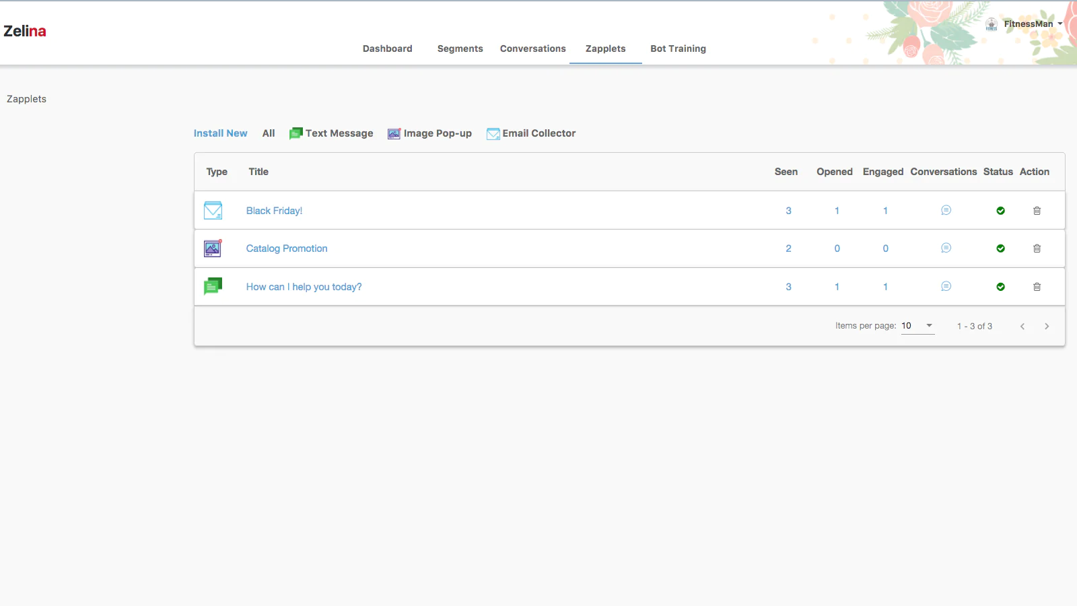Open conversations for Black Friday! row
Image resolution: width=1077 pixels, height=606 pixels.
(x=946, y=211)
